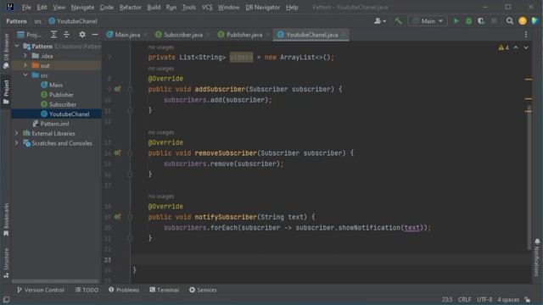Fold the removeSubscriber method body
This screenshot has height=305, width=543.
coord(130,152)
